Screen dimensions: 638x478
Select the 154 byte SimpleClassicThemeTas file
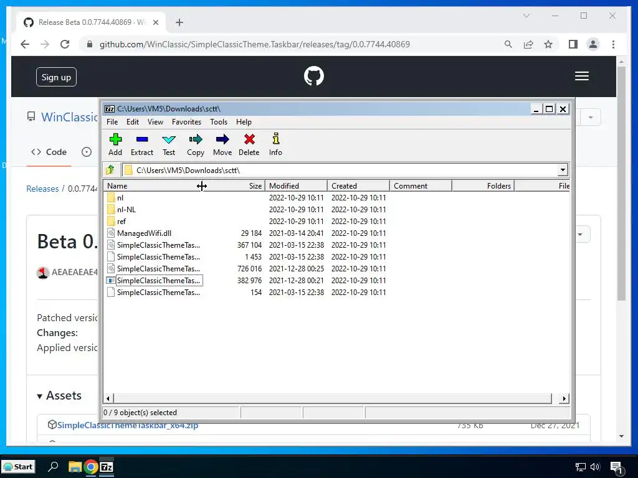[x=158, y=293]
